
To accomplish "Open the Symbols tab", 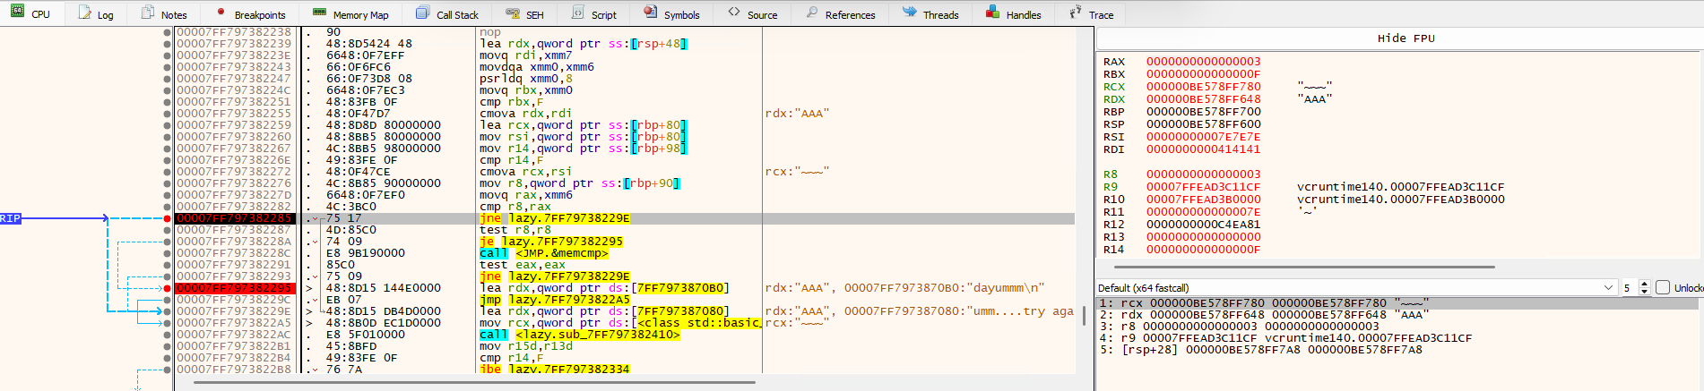I will [671, 14].
